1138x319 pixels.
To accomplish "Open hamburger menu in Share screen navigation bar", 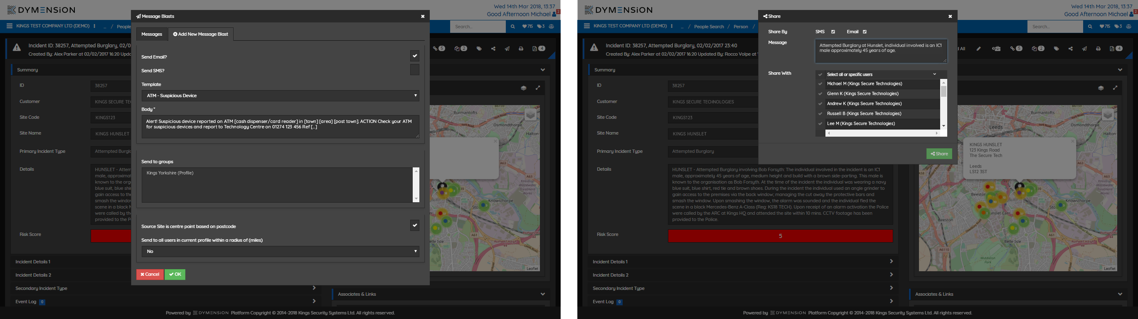I will pyautogui.click(x=587, y=26).
